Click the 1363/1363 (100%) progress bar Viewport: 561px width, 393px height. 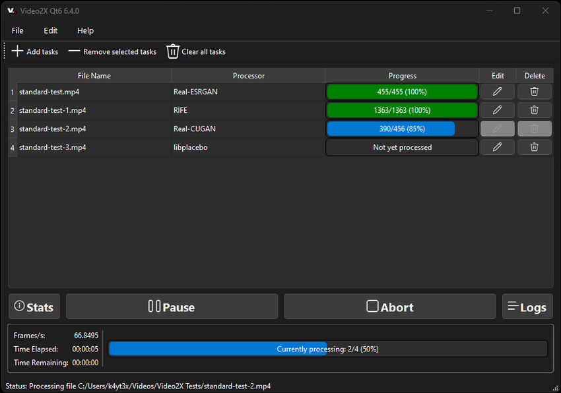pos(402,111)
